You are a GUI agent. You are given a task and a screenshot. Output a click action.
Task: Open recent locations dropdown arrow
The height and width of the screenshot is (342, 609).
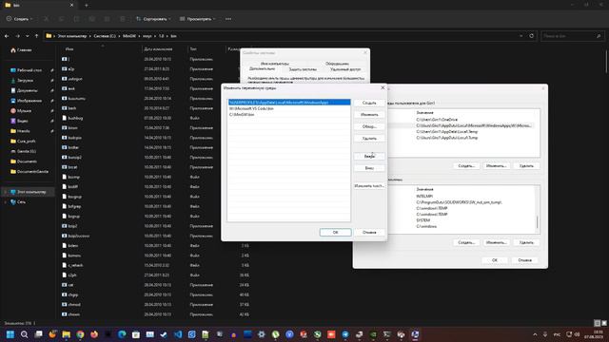click(28, 36)
